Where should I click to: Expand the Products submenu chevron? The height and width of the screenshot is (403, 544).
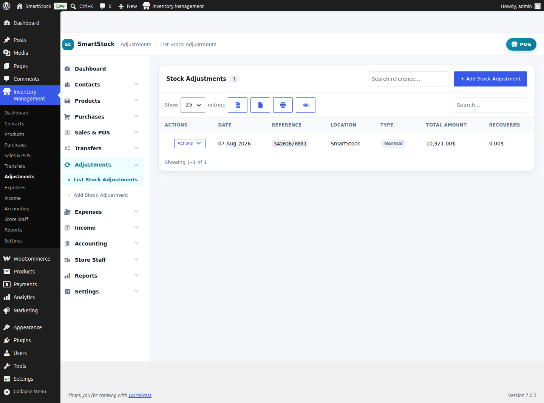tap(136, 100)
